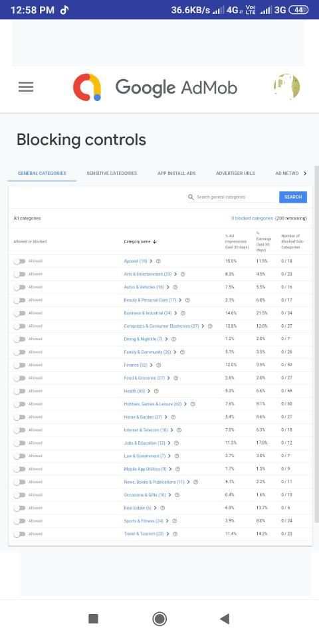
Task: Click the Google AdMob logo
Action: pyautogui.click(x=155, y=87)
